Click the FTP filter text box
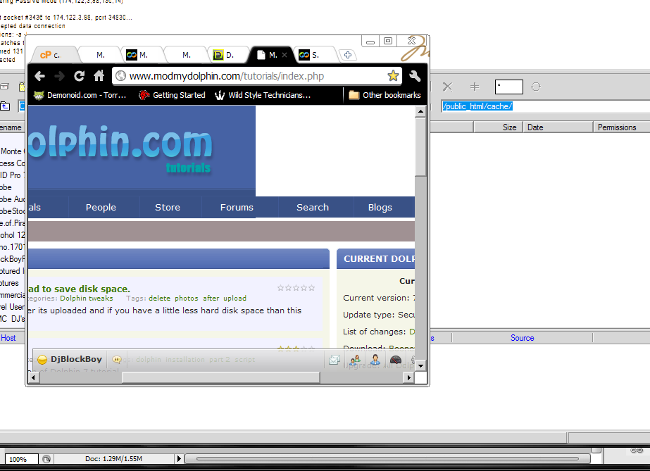 pos(508,87)
